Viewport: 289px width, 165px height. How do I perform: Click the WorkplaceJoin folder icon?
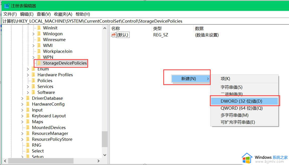pos(39,51)
